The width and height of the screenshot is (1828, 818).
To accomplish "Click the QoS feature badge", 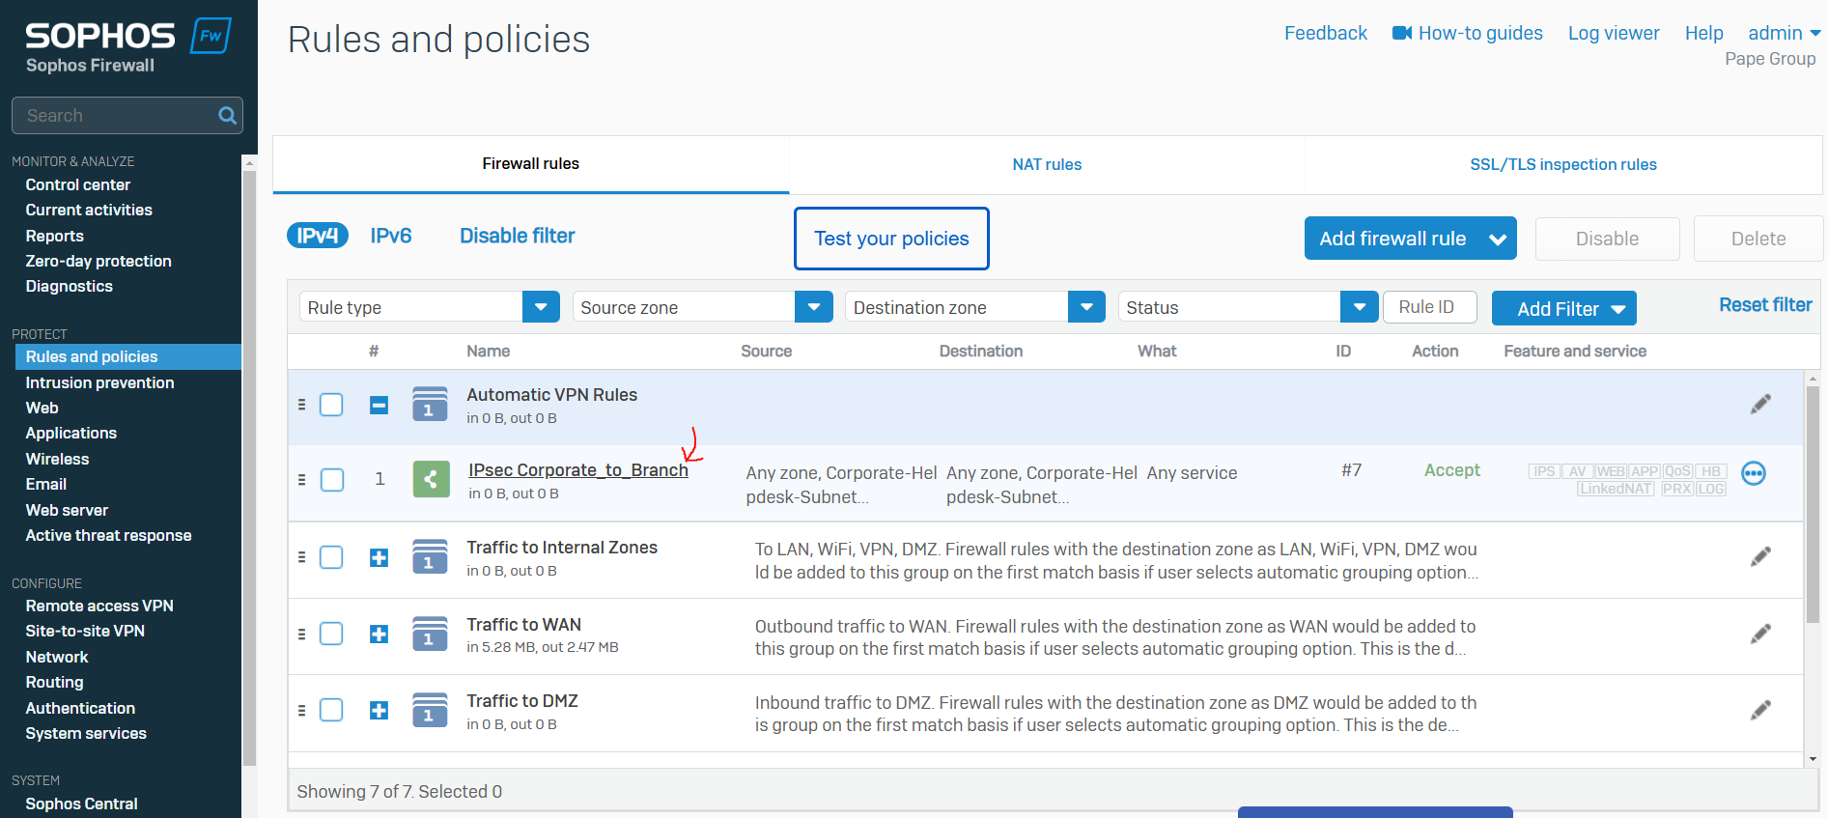I will [1677, 471].
